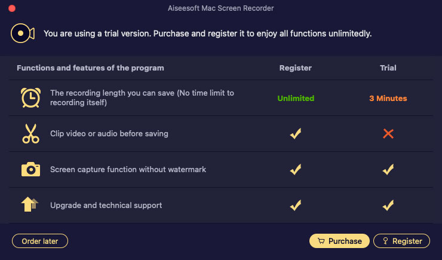Click the scissors clip icon

click(30, 134)
